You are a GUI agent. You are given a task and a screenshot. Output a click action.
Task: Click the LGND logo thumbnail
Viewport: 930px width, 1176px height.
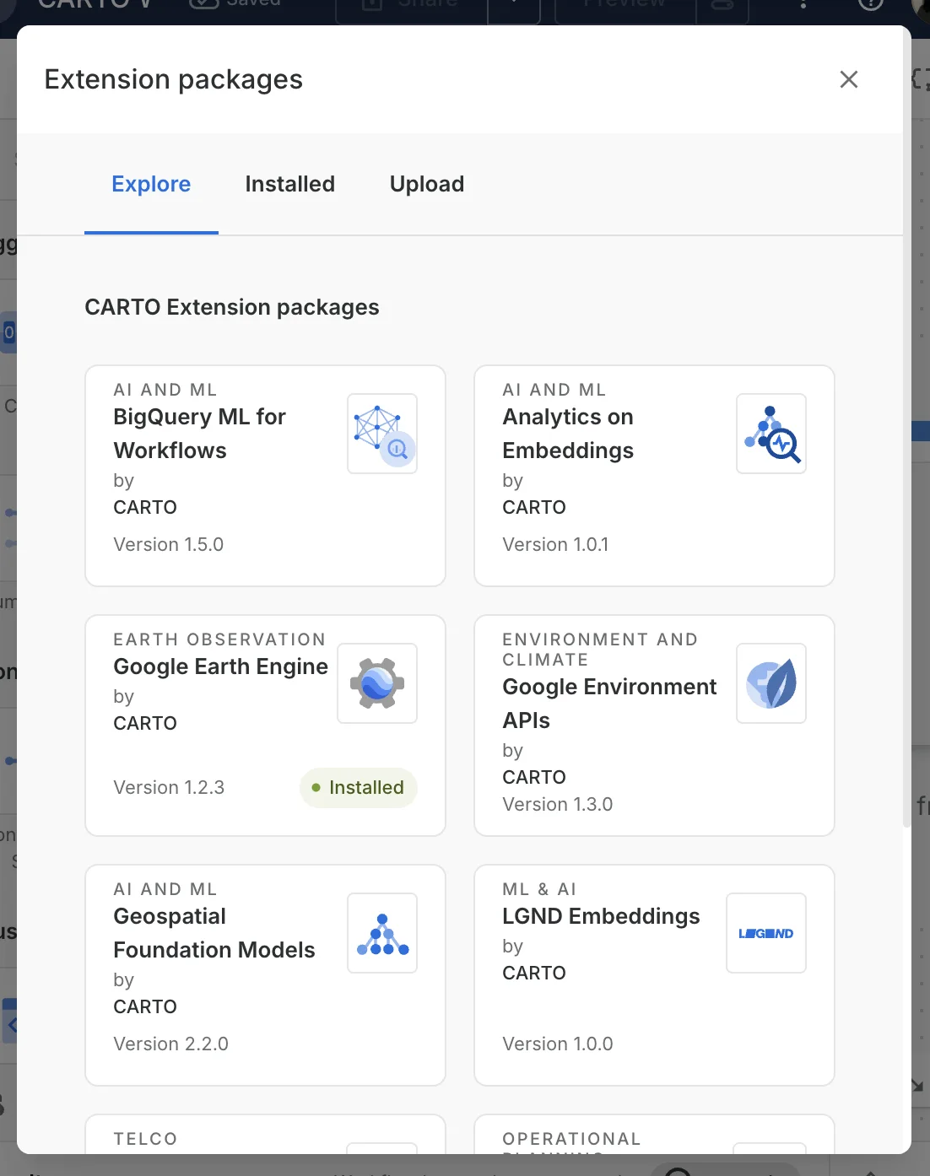coord(766,933)
